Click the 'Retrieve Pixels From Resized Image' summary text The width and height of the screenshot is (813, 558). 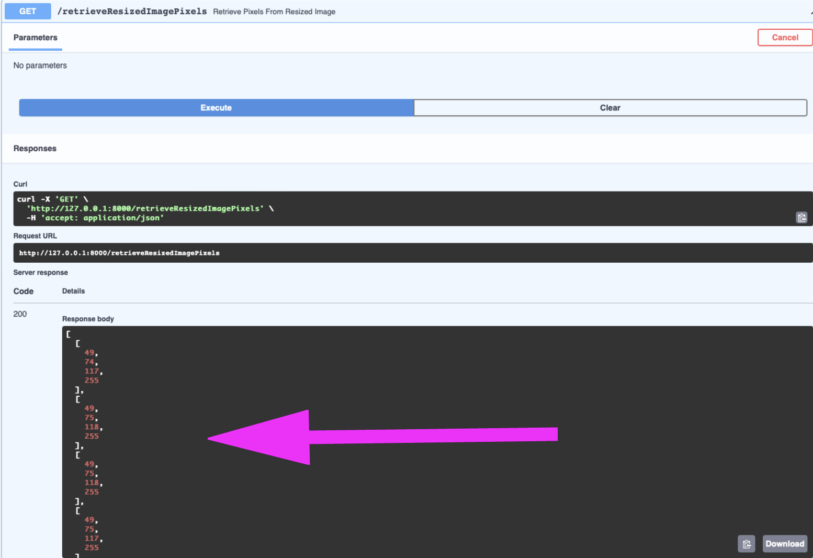pos(274,11)
